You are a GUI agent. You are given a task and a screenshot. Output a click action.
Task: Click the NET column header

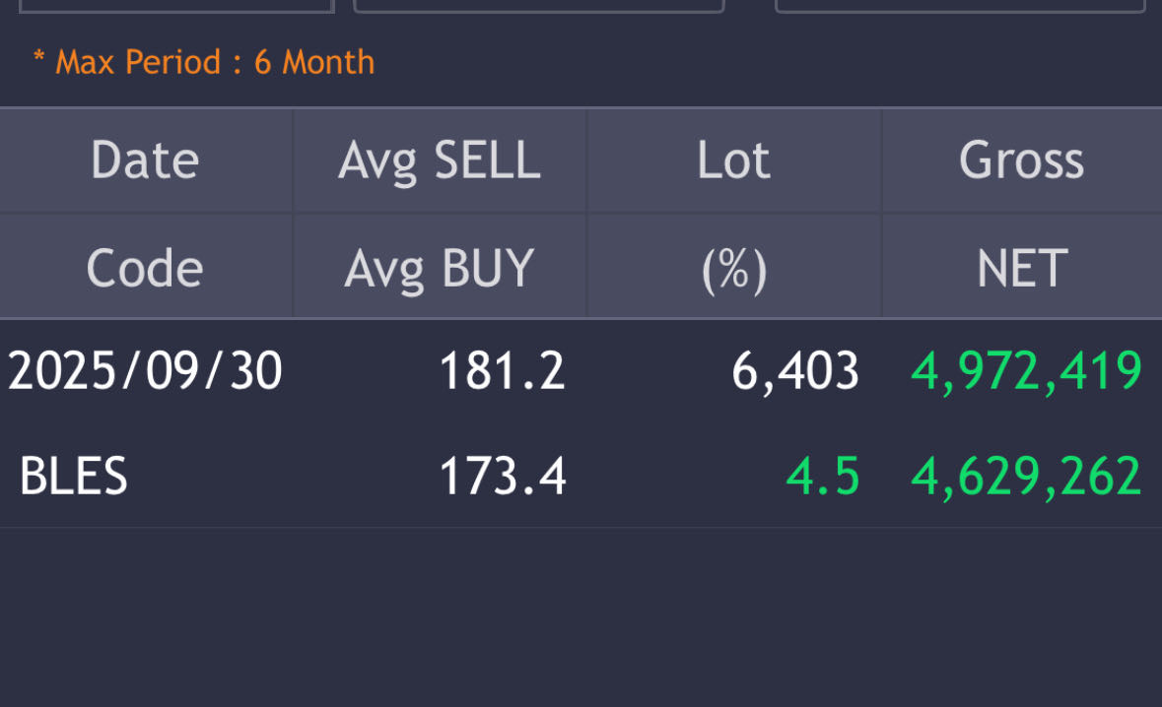pos(1021,268)
